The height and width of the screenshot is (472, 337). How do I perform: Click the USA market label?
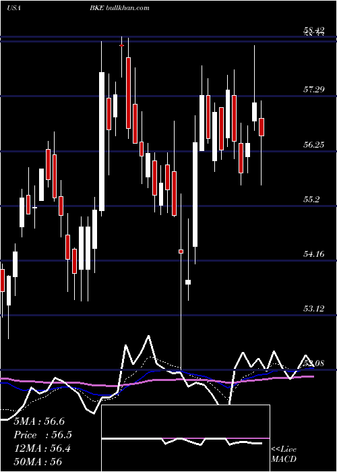(13, 8)
